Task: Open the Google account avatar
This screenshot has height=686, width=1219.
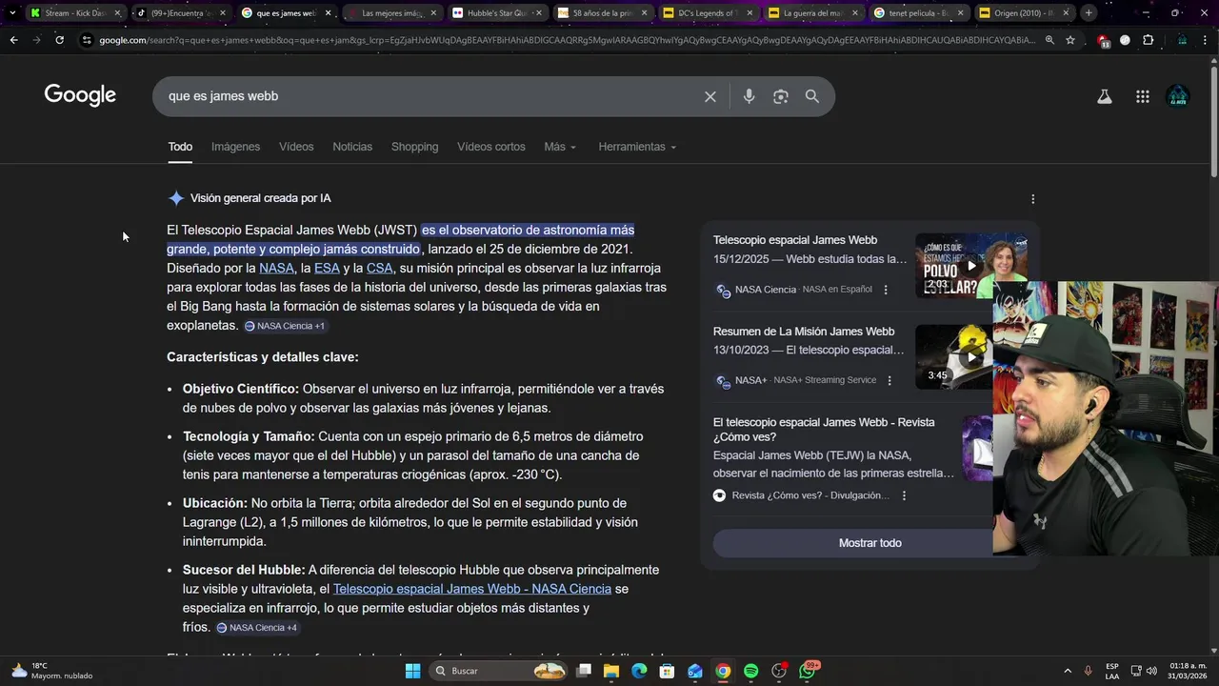Action: [x=1178, y=96]
